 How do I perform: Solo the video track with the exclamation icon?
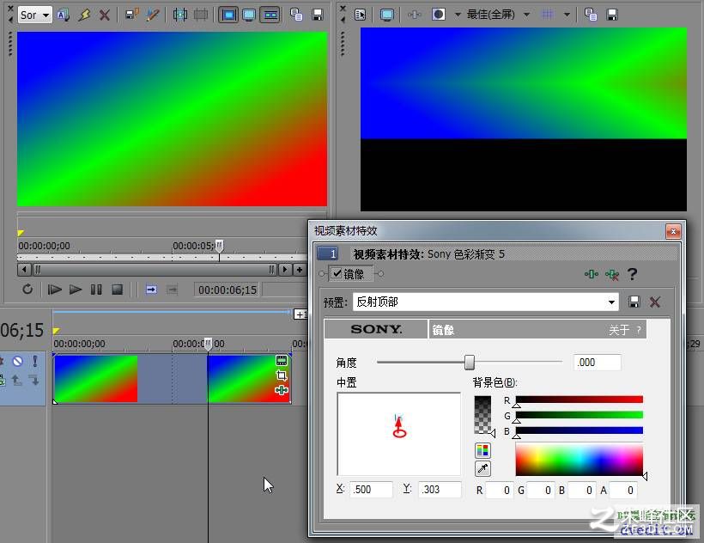pos(35,361)
